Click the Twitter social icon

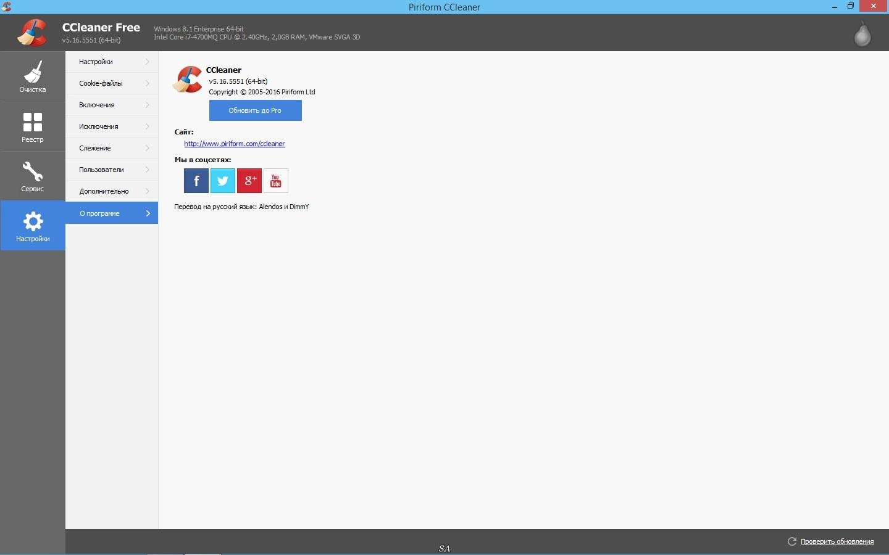tap(223, 181)
